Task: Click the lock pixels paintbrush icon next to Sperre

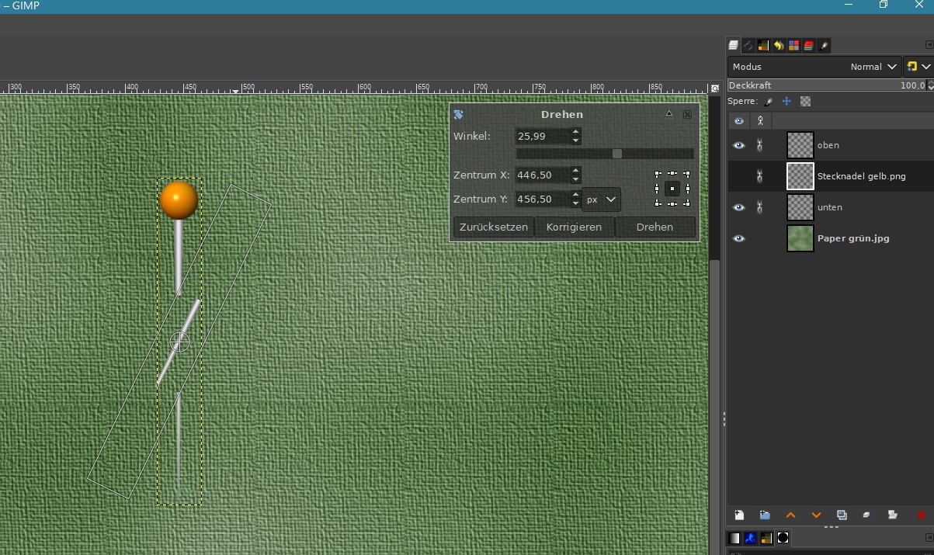Action: pos(769,101)
